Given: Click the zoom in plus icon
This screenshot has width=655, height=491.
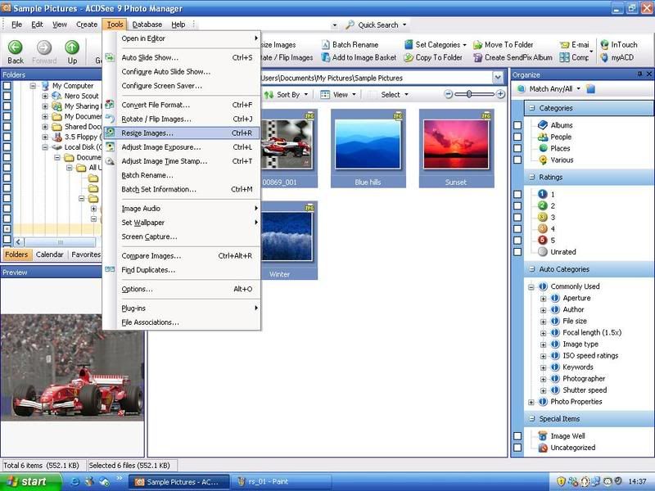Looking at the screenshot, I should (x=500, y=94).
